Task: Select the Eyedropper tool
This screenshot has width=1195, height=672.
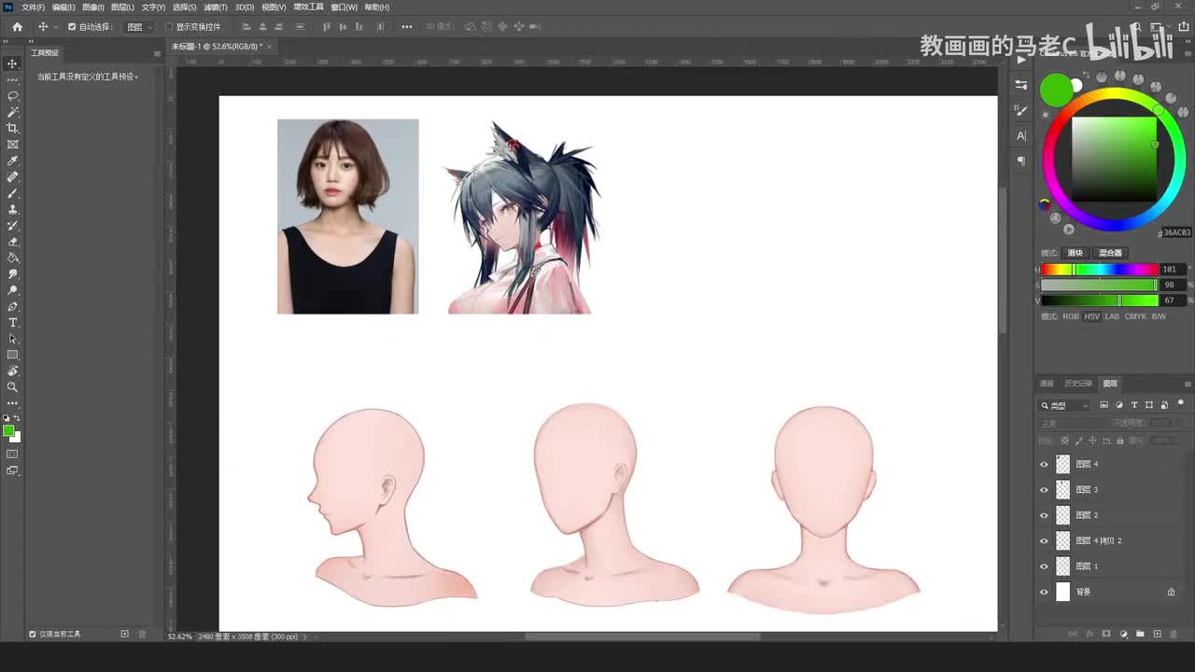Action: click(x=12, y=161)
